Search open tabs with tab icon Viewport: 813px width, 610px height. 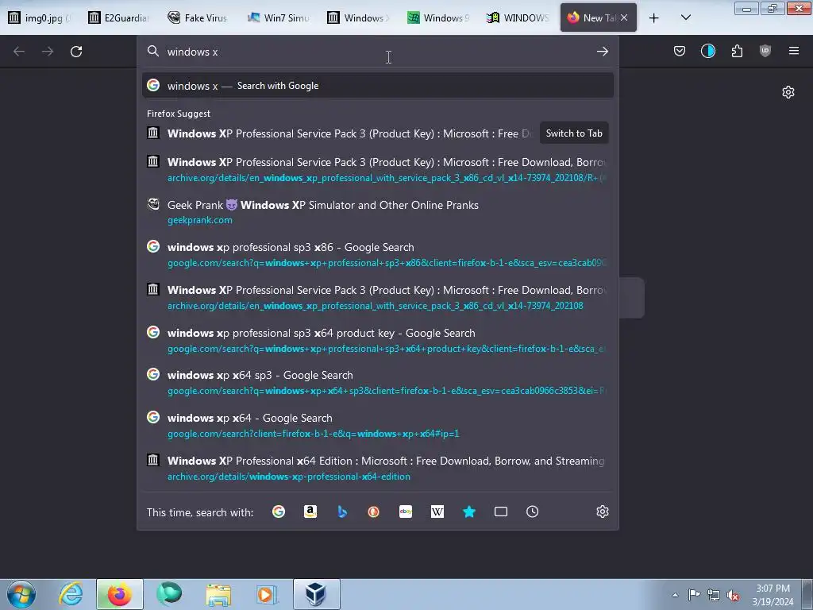(501, 512)
